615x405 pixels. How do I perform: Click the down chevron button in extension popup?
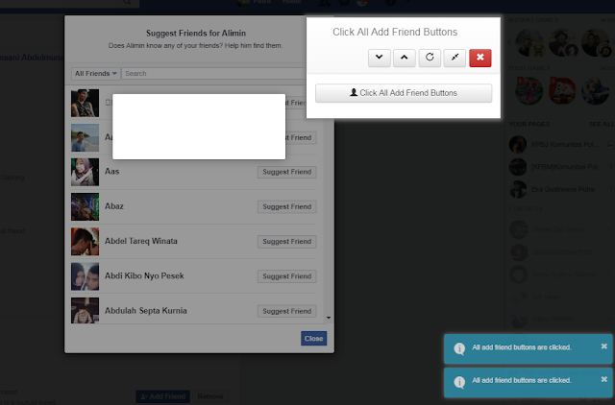379,58
